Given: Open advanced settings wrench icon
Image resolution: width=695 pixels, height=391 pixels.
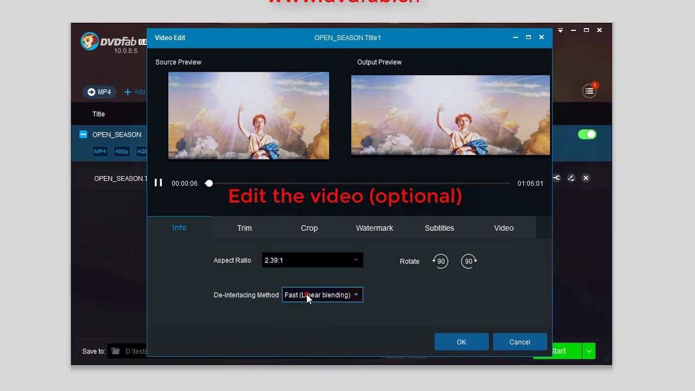Looking at the screenshot, I should click(x=557, y=178).
